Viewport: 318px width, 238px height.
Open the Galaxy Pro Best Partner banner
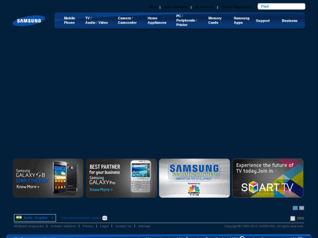coord(121,178)
